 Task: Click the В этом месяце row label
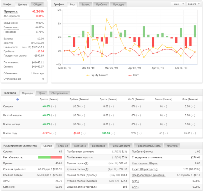pyautogui.click(x=12, y=124)
